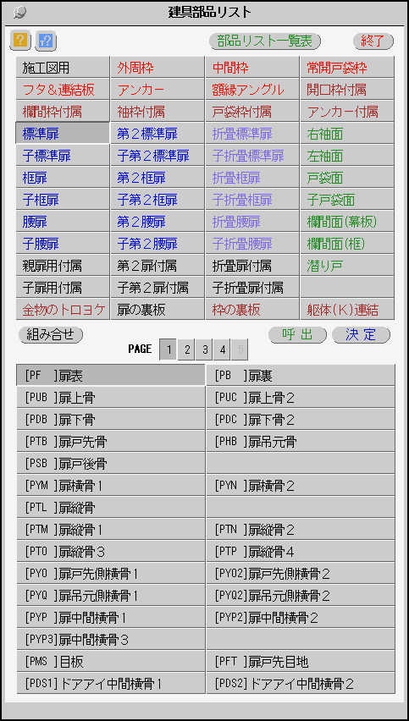Click the yellow question mark help icon
This screenshot has height=721, width=409.
coord(19,41)
